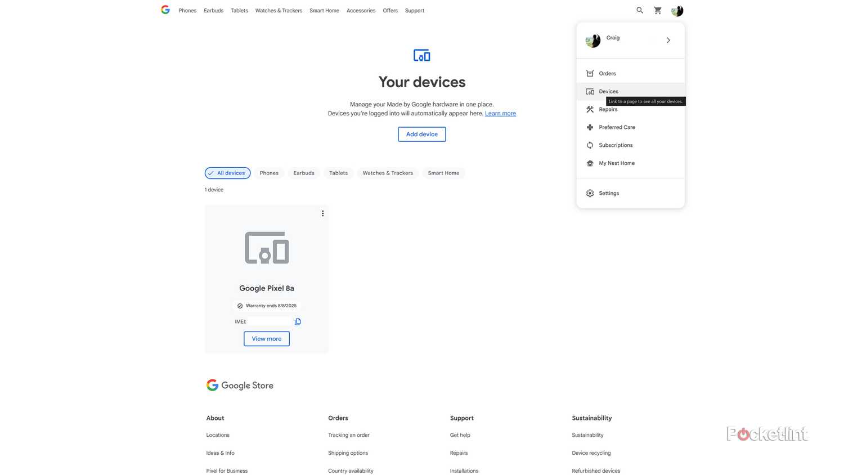
Task: Open Tablets in top navigation
Action: (239, 11)
